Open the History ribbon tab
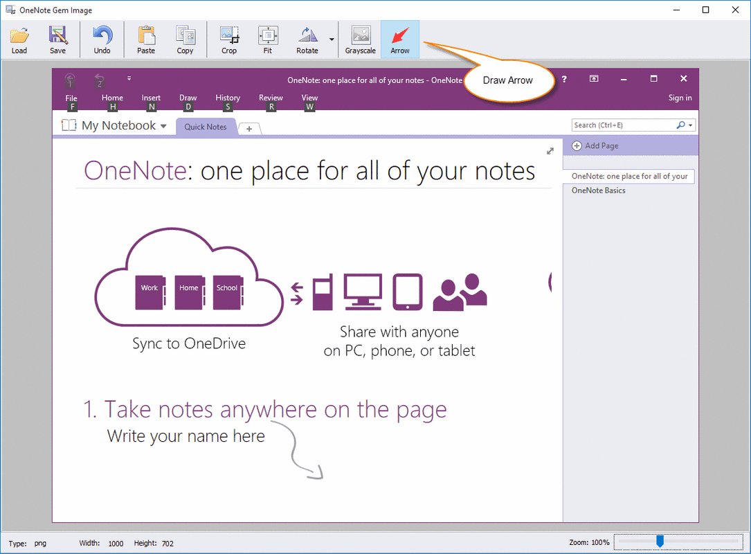 [x=228, y=98]
